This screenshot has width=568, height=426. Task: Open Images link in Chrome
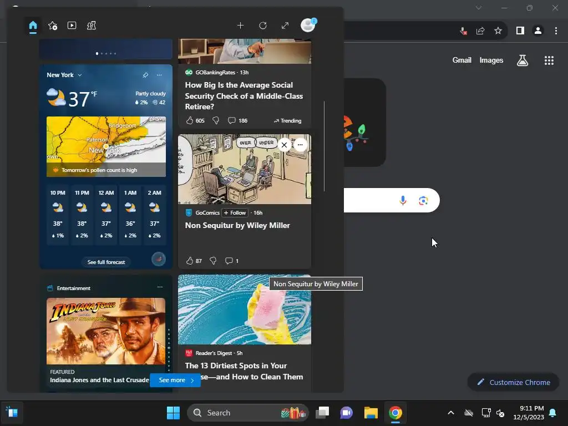tap(491, 60)
